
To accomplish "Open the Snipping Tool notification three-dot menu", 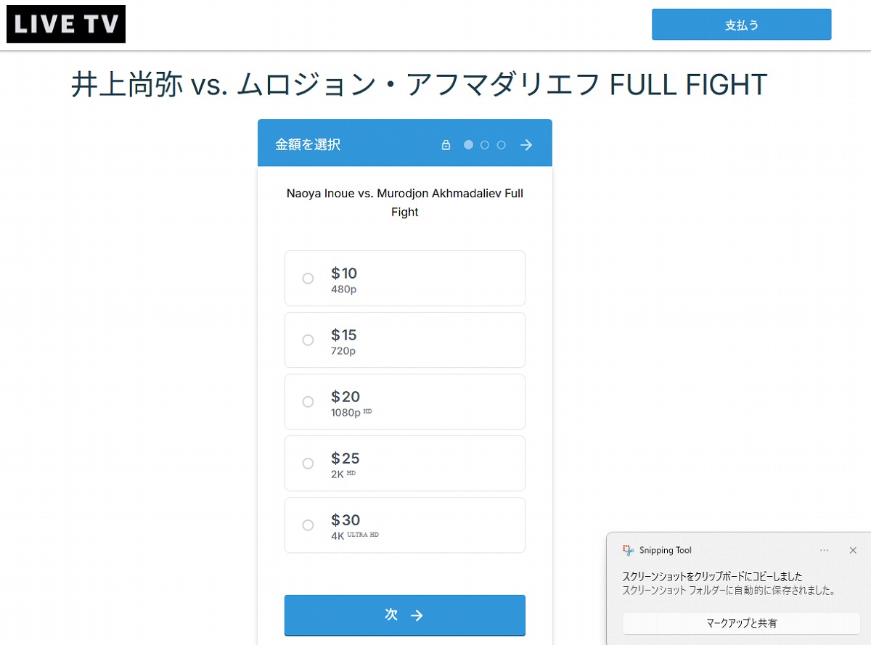I will (825, 550).
